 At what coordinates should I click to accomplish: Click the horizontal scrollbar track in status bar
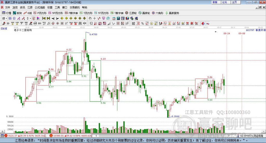(x=162, y=136)
